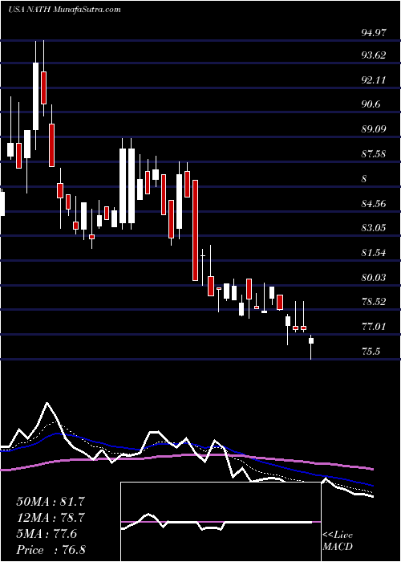Click the 5MA : 77.6 readout
Image resolution: width=401 pixels, height=562 pixels.
[47, 534]
